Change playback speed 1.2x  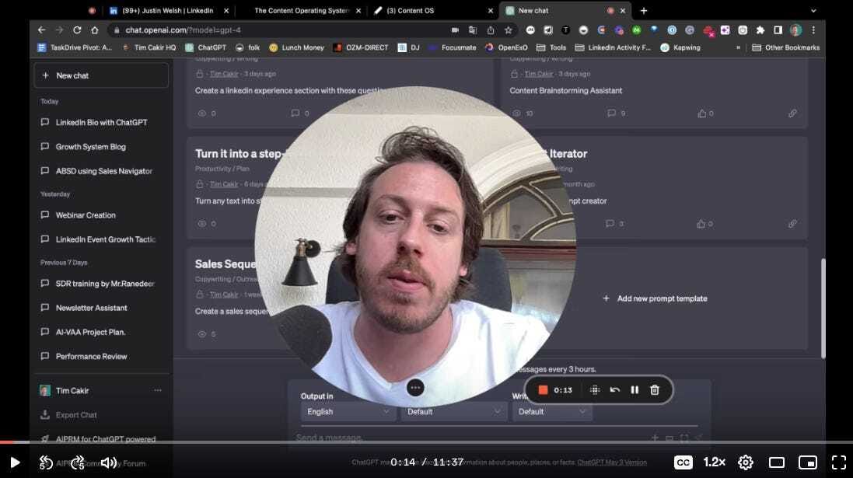pyautogui.click(x=714, y=462)
